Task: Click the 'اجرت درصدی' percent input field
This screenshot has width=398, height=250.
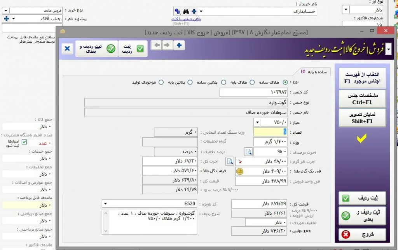Action: tap(271, 152)
